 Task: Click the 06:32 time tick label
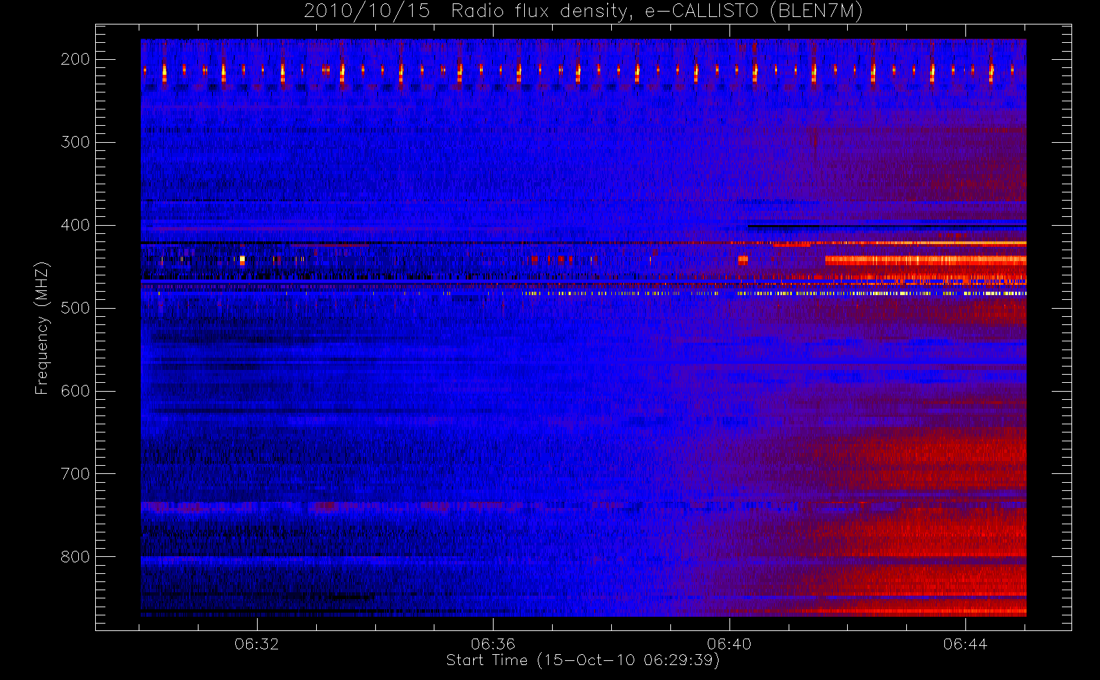[x=257, y=644]
